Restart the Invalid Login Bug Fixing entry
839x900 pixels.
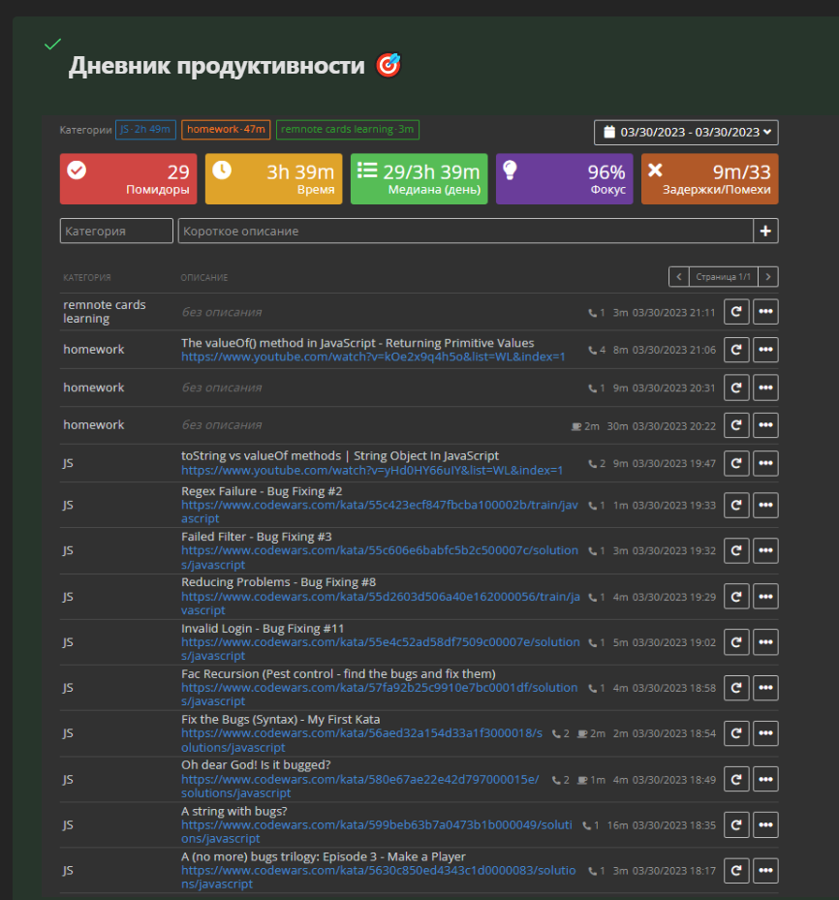click(x=736, y=641)
